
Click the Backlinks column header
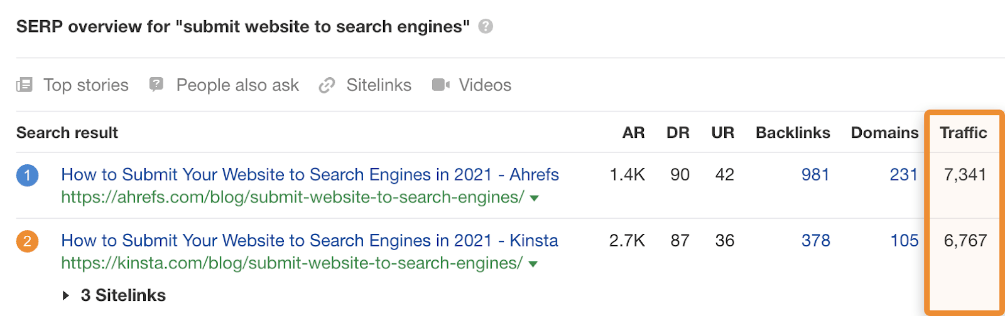point(793,132)
